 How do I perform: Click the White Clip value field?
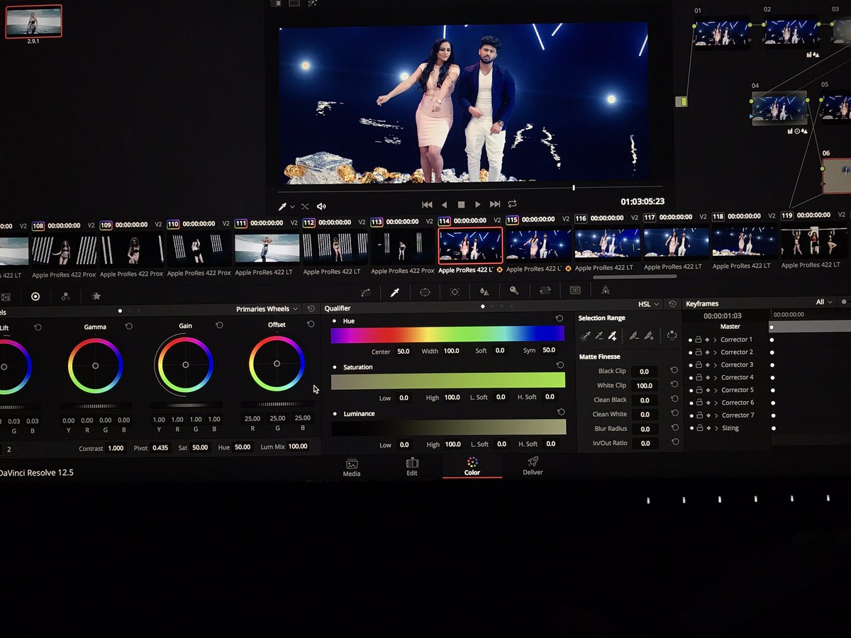(x=644, y=386)
